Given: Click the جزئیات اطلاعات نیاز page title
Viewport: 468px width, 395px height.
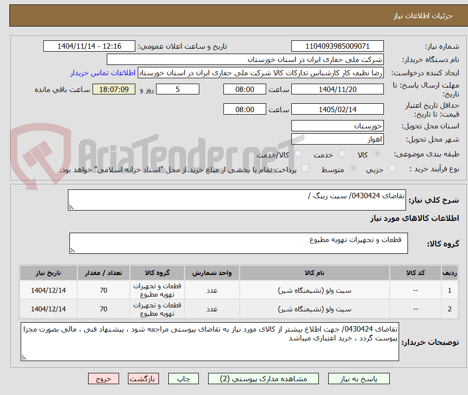Looking at the screenshot, I should pyautogui.click(x=423, y=16).
